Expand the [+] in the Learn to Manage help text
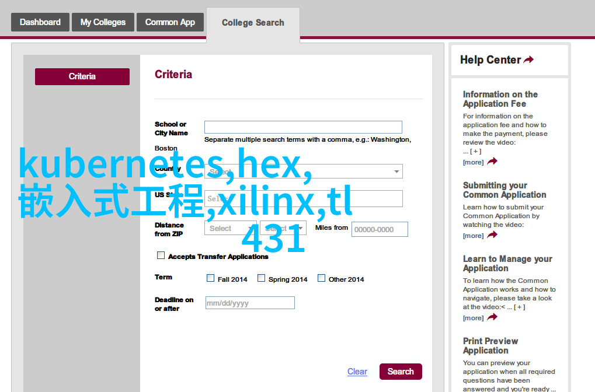This screenshot has width=595, height=392. click(520, 307)
